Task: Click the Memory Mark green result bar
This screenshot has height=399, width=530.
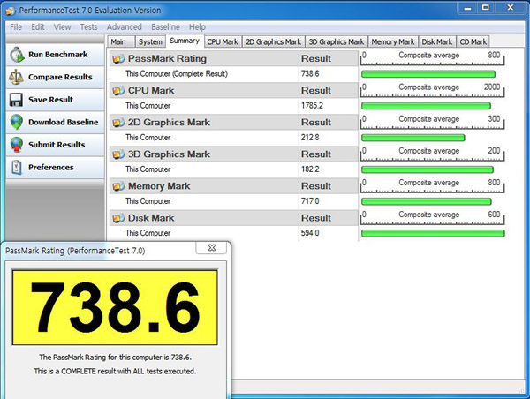Action: pos(427,201)
